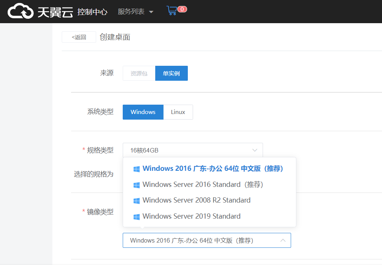Click the 天翼云 brand name text
This screenshot has height=265, width=382.
(55, 12)
